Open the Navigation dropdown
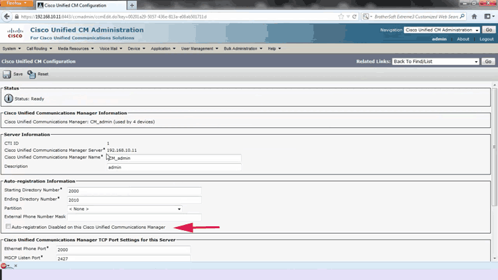Screen dimensions: 498x280 (x=442, y=30)
